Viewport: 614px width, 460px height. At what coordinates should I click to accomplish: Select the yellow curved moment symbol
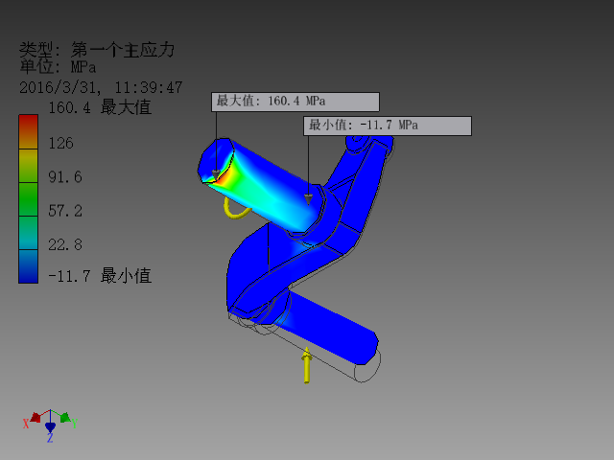pyautogui.click(x=236, y=208)
